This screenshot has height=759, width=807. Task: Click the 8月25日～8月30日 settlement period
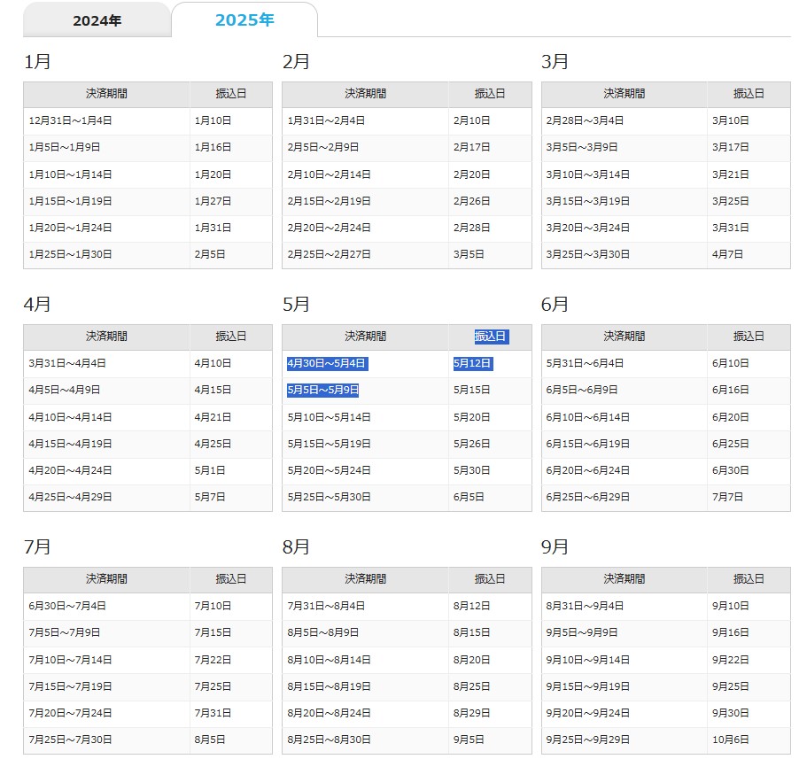329,740
